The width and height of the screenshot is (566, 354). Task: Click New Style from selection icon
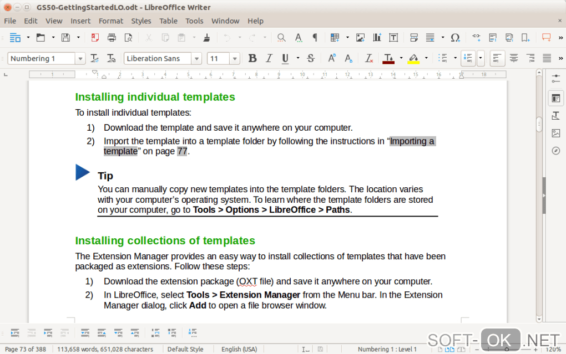coord(111,58)
